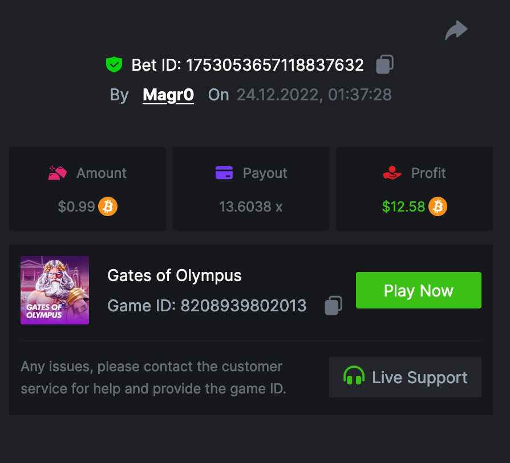The height and width of the screenshot is (463, 510).
Task: Click the $12.58 profit value
Action: tap(403, 206)
